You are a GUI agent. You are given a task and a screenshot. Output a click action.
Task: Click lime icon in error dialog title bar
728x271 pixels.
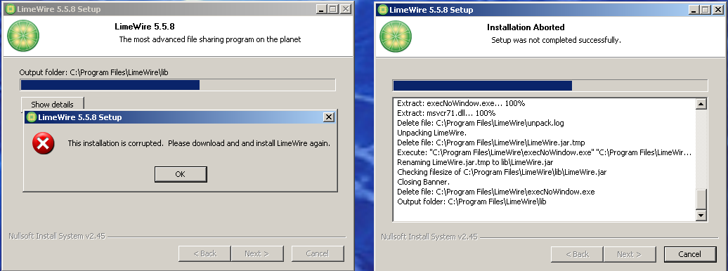[32, 117]
